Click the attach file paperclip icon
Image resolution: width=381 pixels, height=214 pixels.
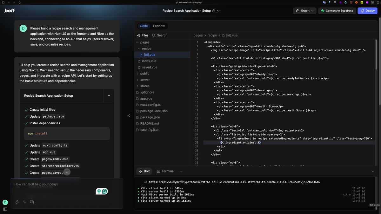(x=17, y=202)
